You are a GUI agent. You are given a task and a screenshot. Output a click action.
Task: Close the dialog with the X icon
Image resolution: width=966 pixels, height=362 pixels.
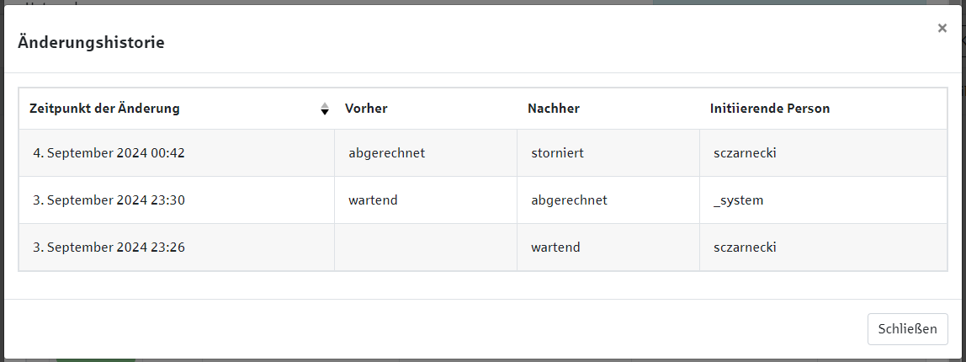pos(942,29)
